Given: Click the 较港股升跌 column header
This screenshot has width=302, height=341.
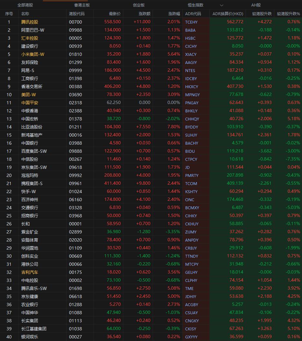Looking at the screenshot, I should click(262, 14).
